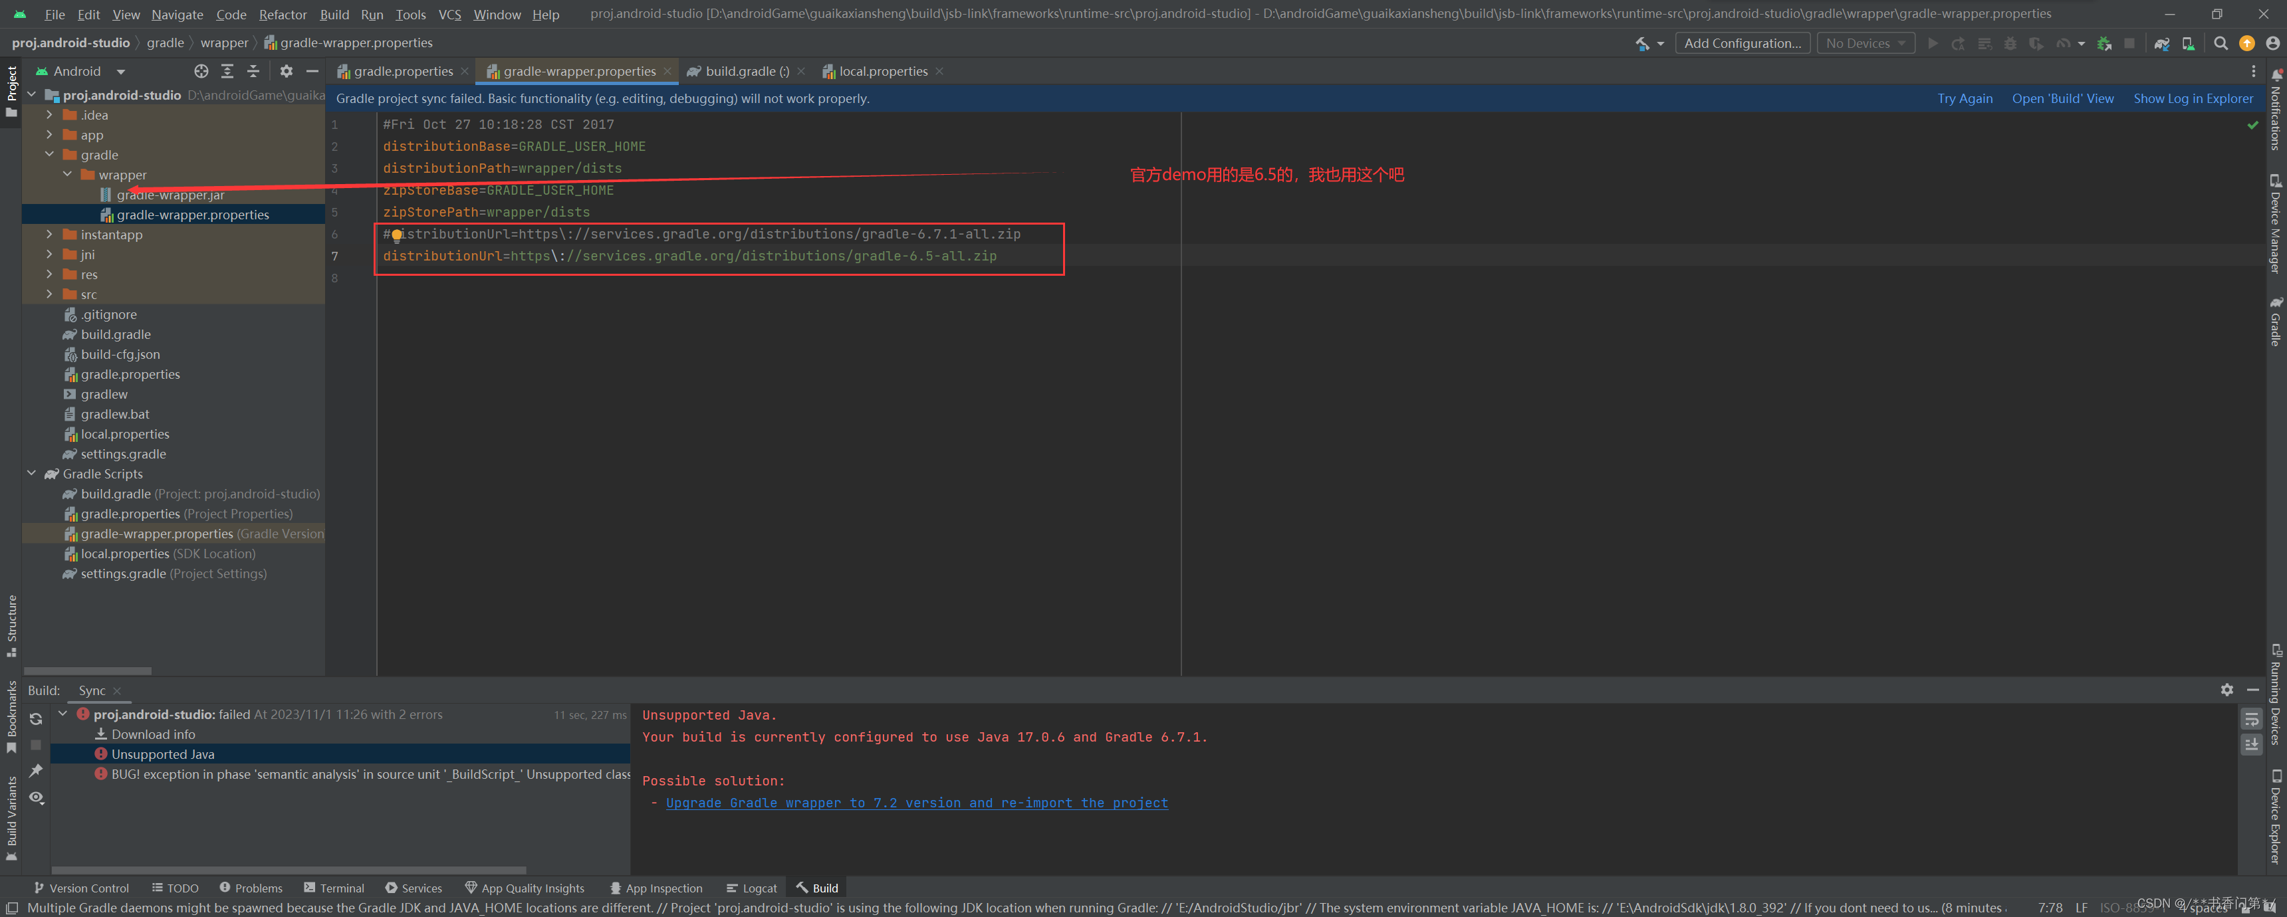Toggle soft-wrap in Build output
The image size is (2287, 917).
point(2252,719)
